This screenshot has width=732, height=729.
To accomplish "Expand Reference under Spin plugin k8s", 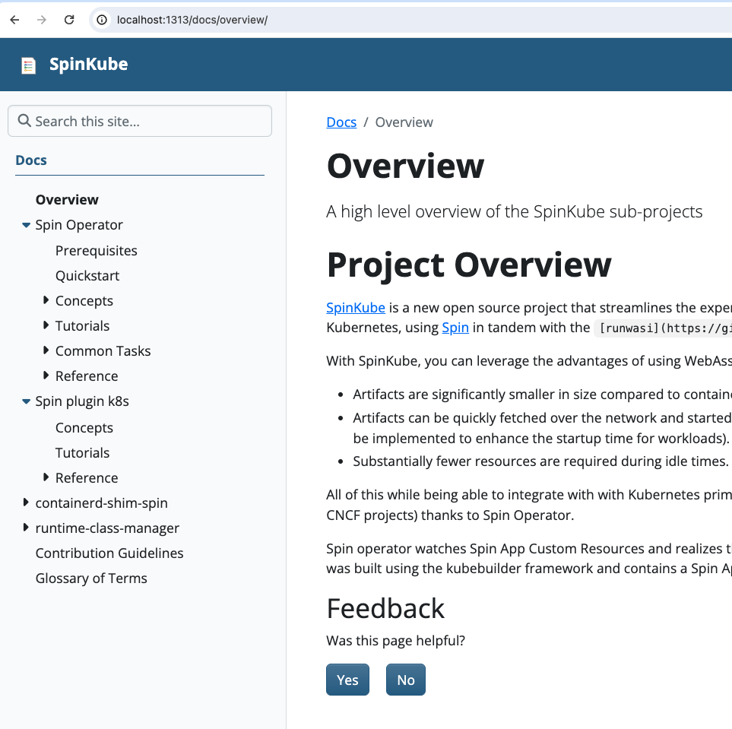I will [46, 477].
